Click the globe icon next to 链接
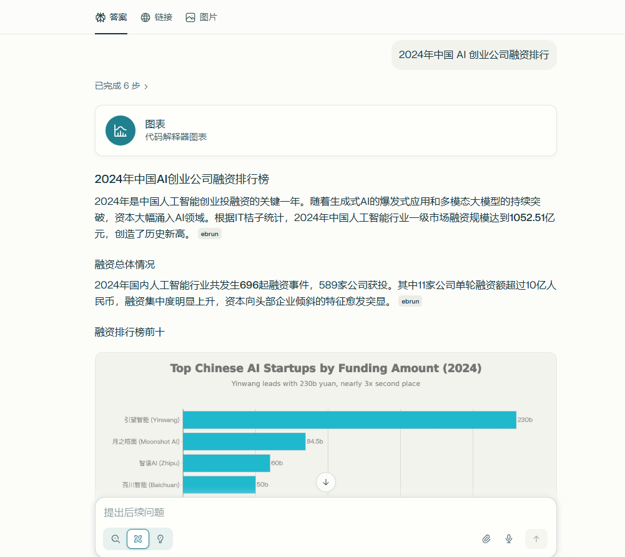 tap(145, 17)
